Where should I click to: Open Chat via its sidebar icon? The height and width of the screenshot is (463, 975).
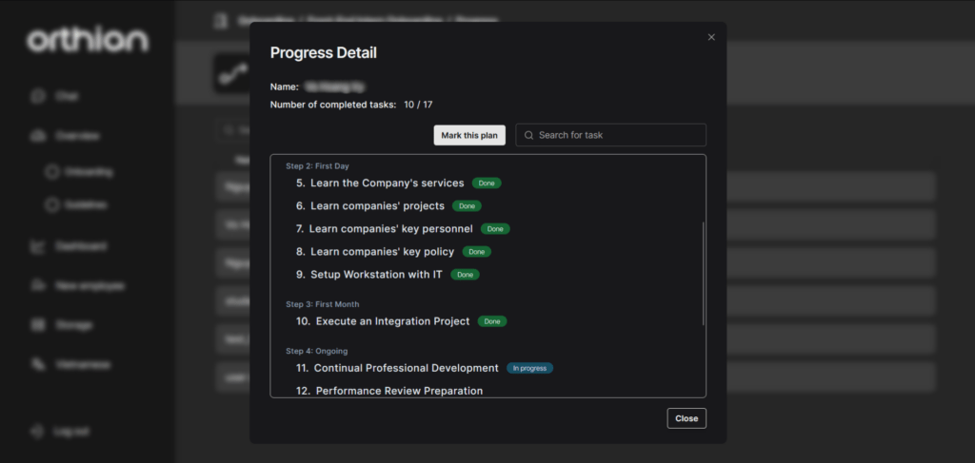tap(38, 96)
